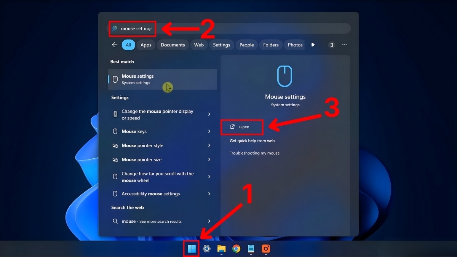Open the Notepad icon on the taskbar
This screenshot has height=257, width=457.
click(251, 249)
